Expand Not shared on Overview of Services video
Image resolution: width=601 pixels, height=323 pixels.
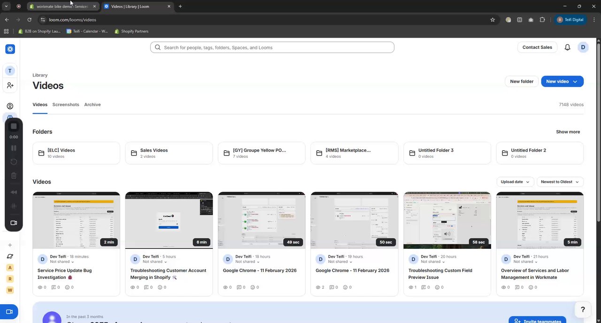(x=525, y=261)
